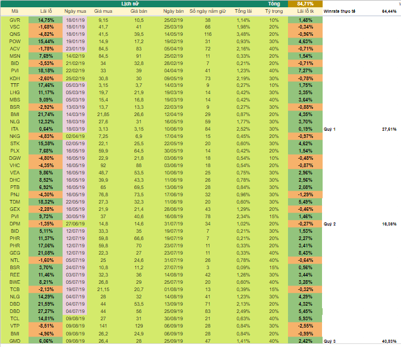Select the TCL ticker cell
Viewport: 401px width, 347px height.
[15, 318]
